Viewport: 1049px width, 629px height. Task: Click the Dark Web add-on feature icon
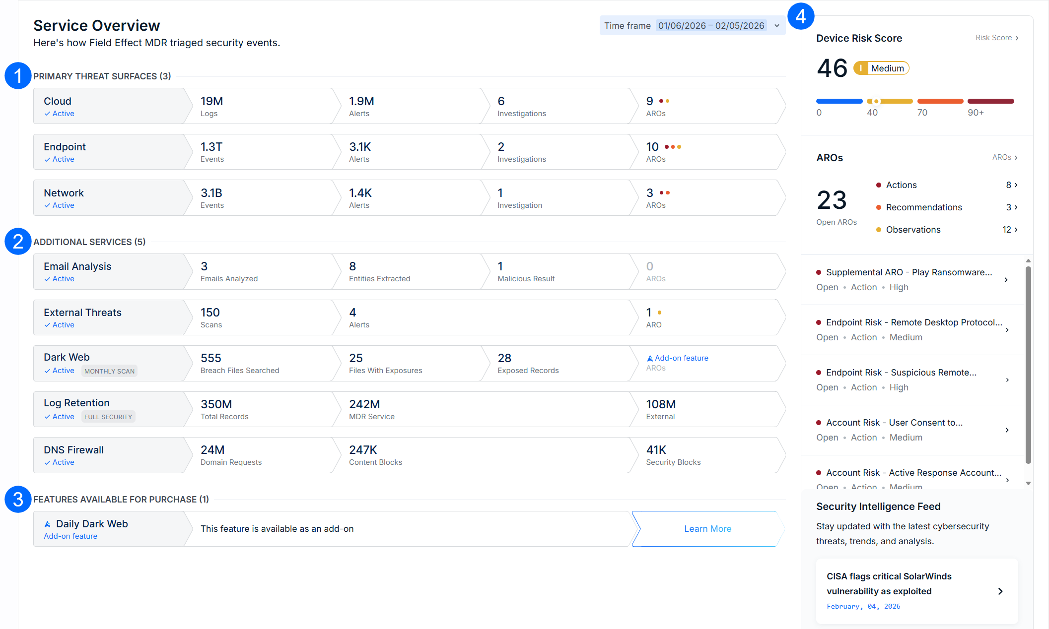point(649,358)
